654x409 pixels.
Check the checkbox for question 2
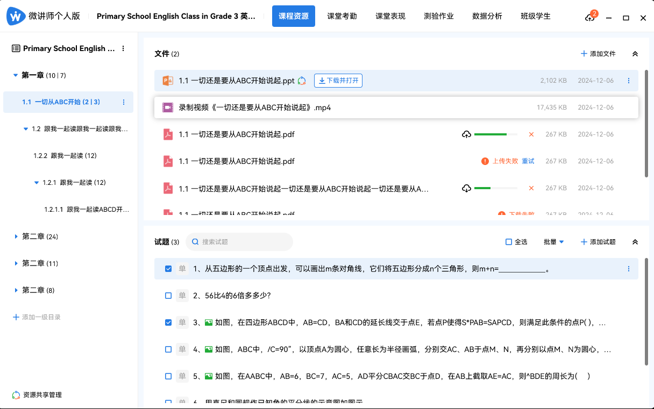pos(168,296)
